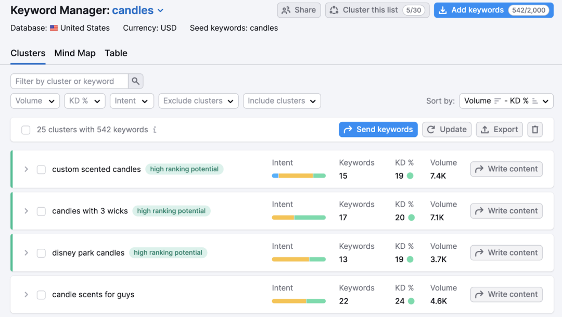Click the info icon beside 542 keywords

(x=155, y=130)
